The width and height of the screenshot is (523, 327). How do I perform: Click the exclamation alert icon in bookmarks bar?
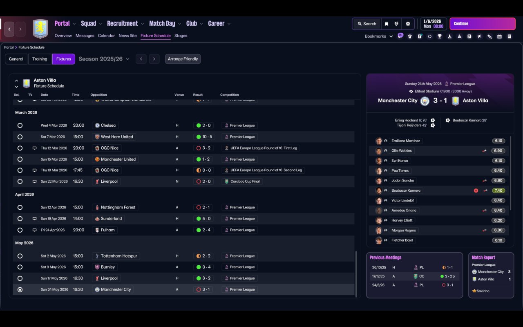[420, 36]
